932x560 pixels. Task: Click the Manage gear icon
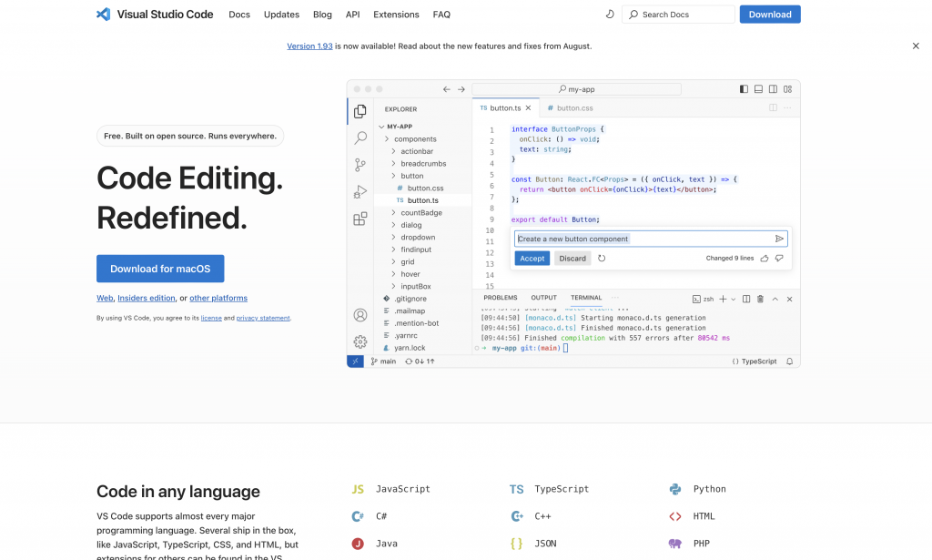pyautogui.click(x=360, y=341)
